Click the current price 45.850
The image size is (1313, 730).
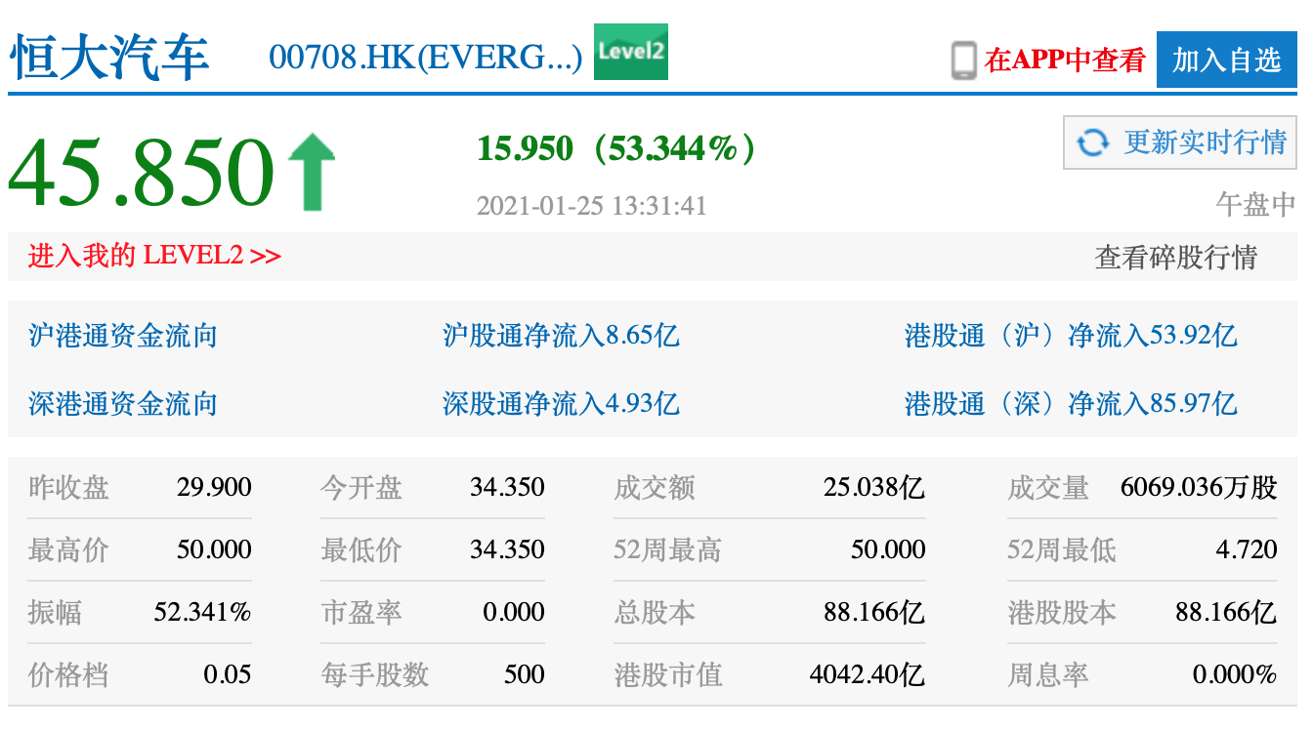pos(143,174)
